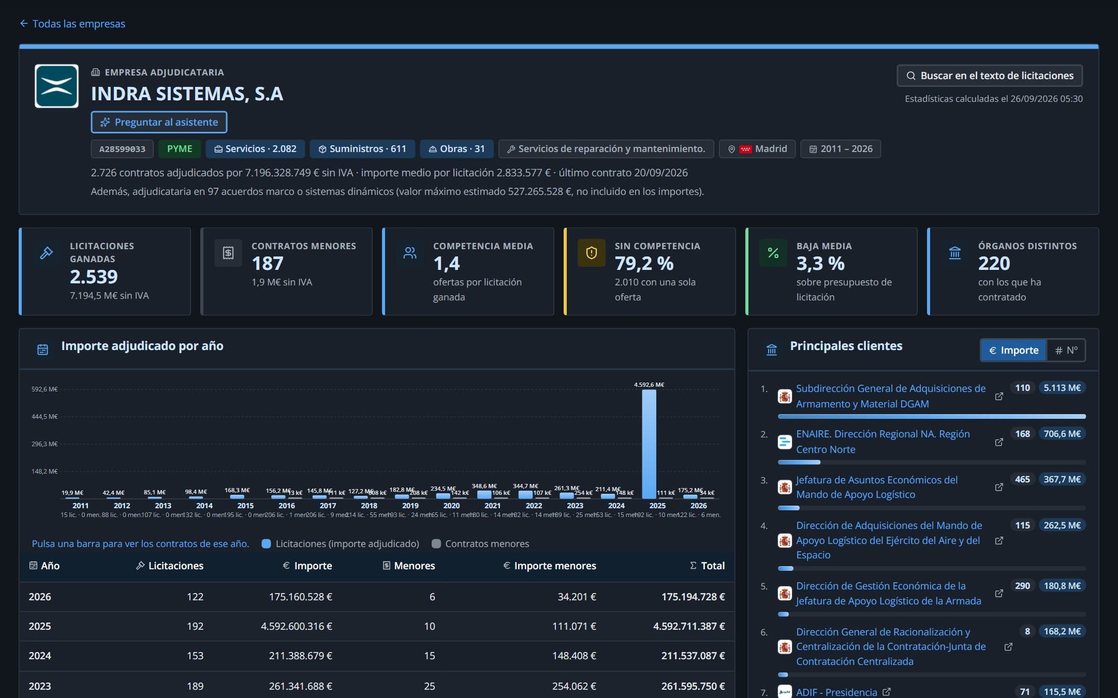Click the coat of arms logo for Subdirección General DGAM
This screenshot has width=1118, height=698.
[785, 397]
